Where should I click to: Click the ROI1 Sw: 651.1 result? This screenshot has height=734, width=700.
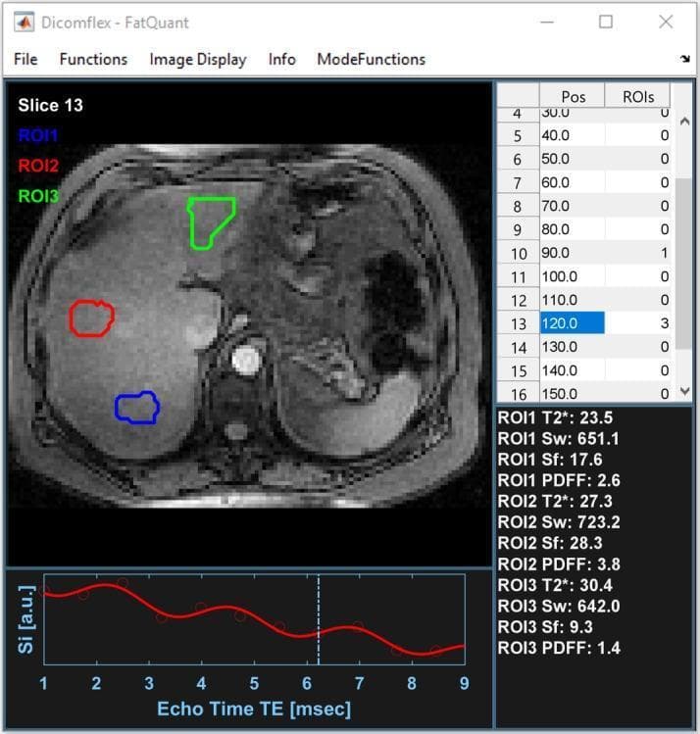[x=558, y=439]
